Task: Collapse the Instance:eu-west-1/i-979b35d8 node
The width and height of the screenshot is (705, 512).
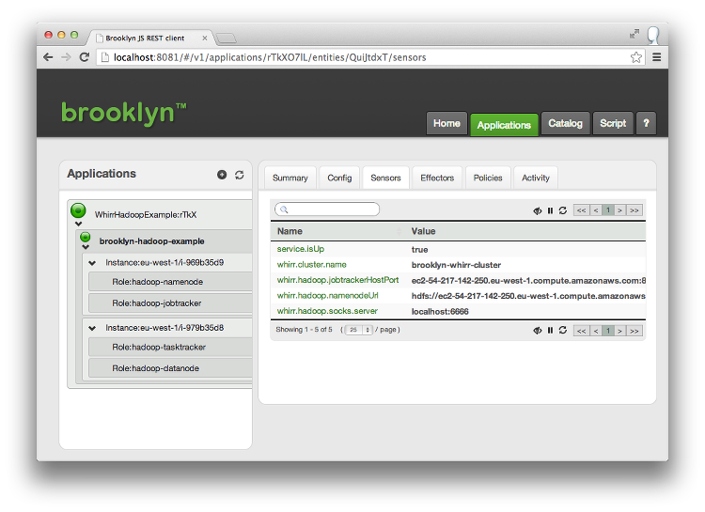Action: click(x=92, y=328)
